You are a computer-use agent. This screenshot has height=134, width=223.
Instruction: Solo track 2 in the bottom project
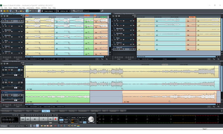point(3,83)
